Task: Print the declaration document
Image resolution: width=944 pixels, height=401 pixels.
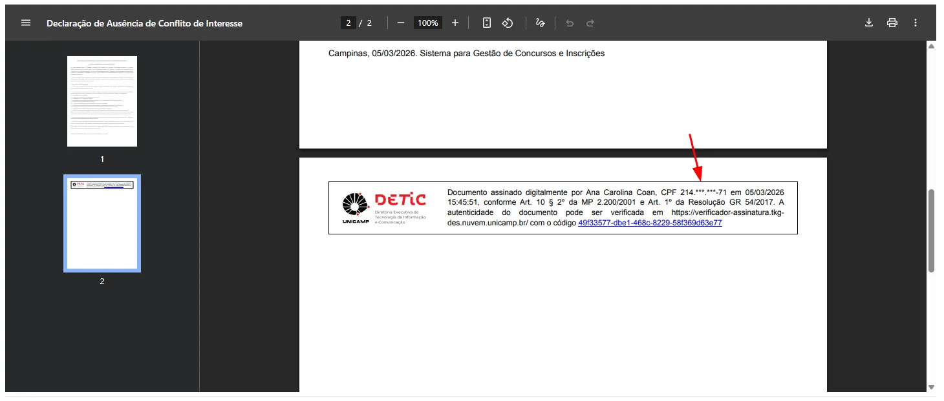Action: [892, 23]
